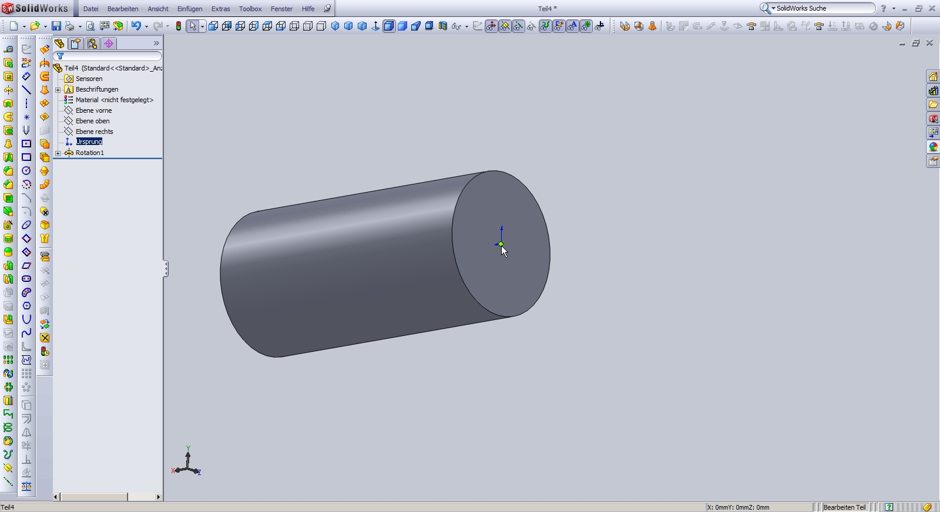This screenshot has width=940, height=512.
Task: Expand the manager tabs chevron
Action: point(156,43)
